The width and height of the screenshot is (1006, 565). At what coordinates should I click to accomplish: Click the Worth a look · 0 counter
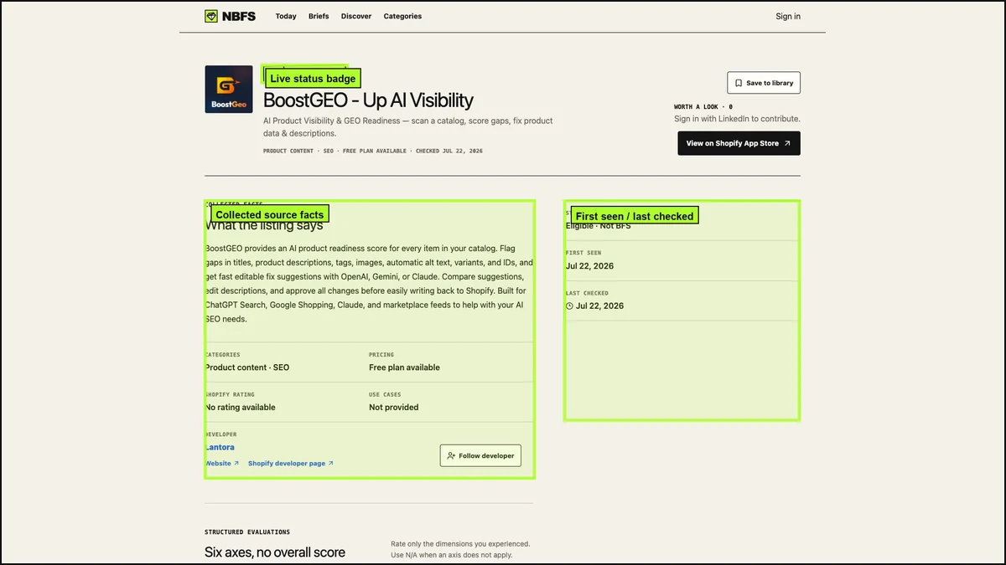point(703,107)
